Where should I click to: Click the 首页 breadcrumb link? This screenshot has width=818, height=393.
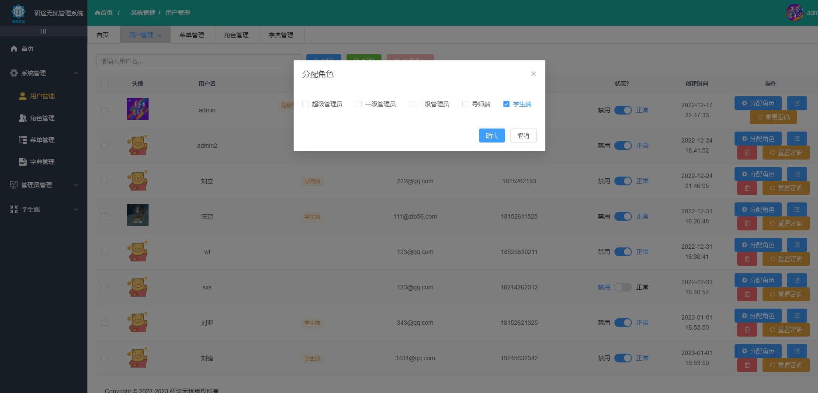[104, 13]
